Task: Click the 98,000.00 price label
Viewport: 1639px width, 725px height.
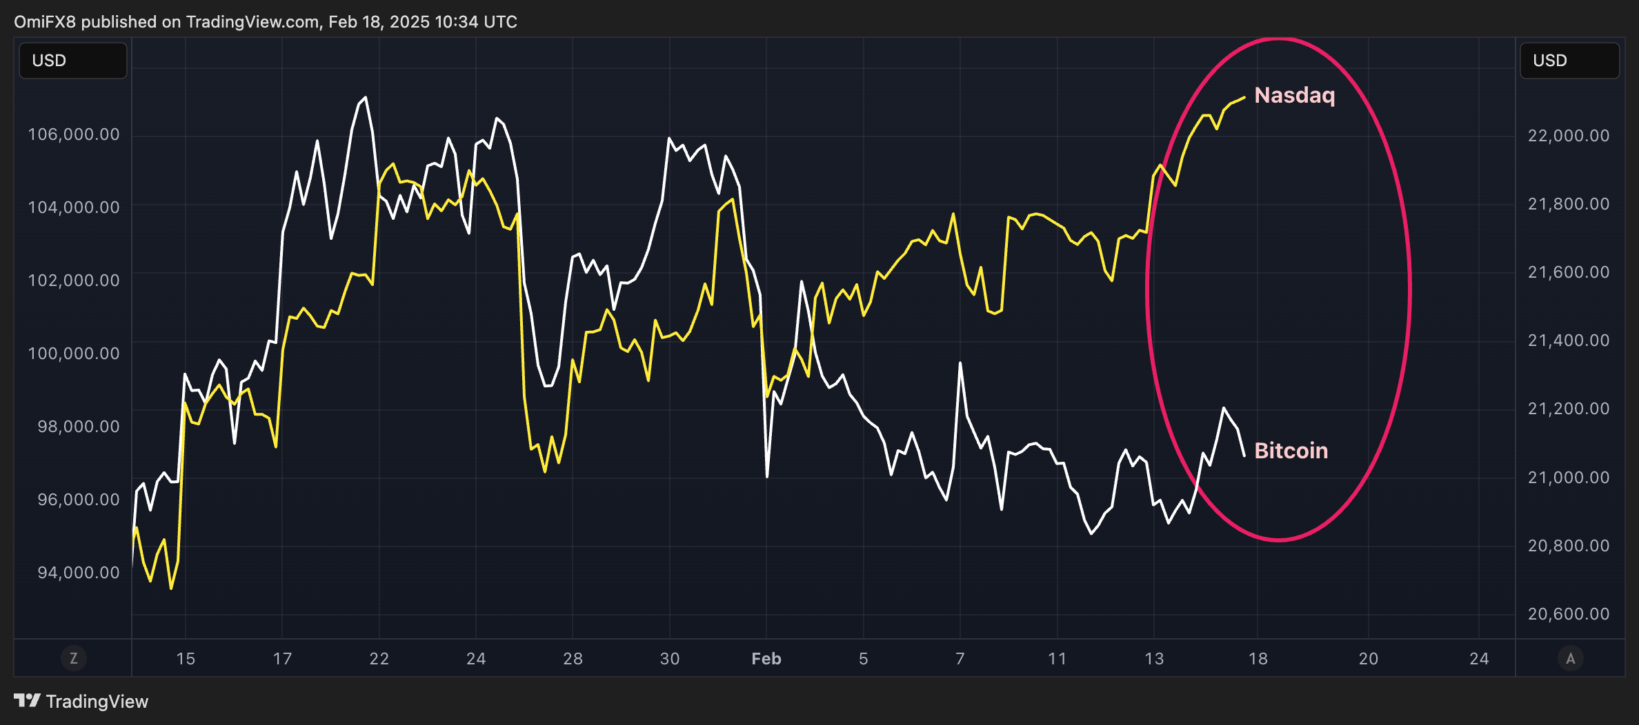Action: coord(79,426)
